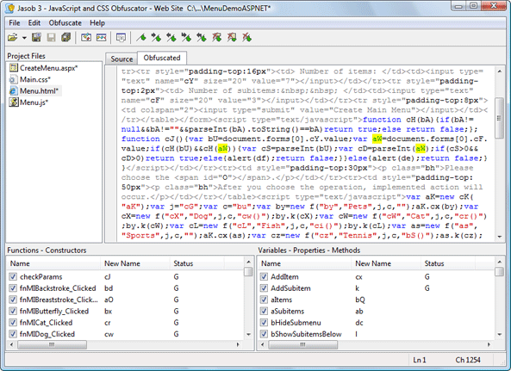Click the first toolbar icon after save all
This screenshot has width=511, height=371.
86,38
